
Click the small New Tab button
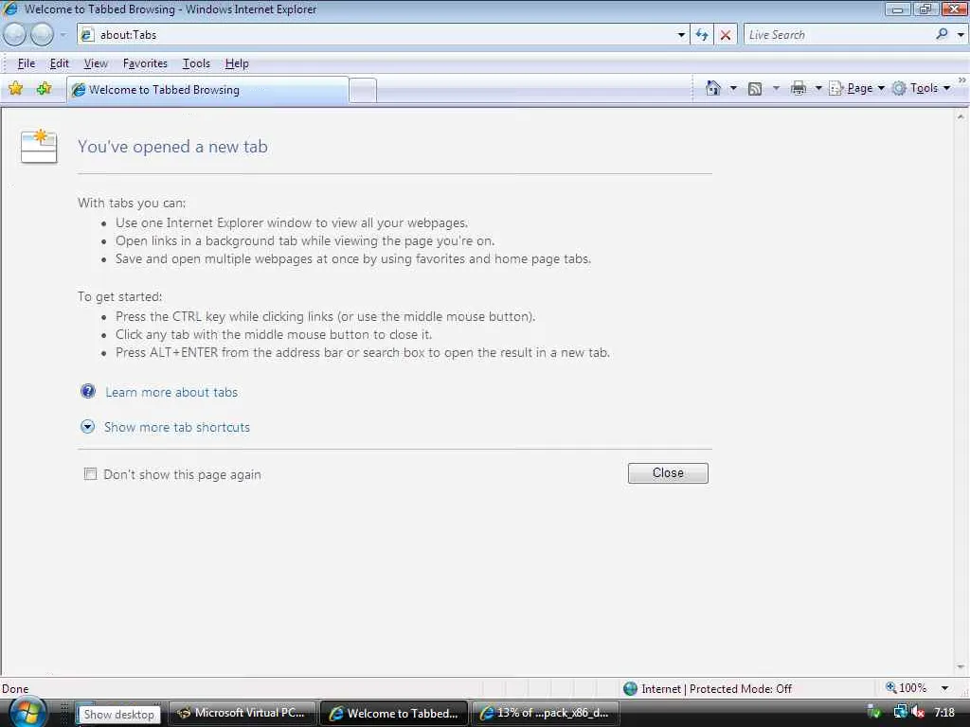pos(363,90)
